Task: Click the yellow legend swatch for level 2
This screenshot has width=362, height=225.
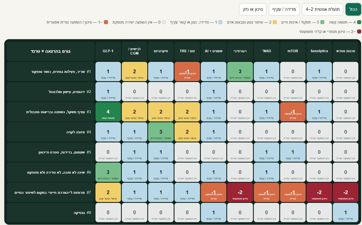Action: tap(275, 22)
